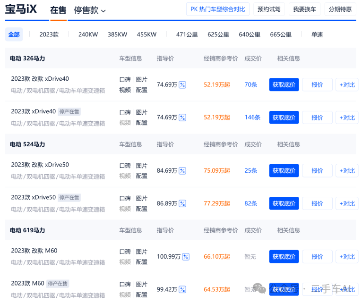Image resolution: width=362 pixels, height=303 pixels.
Task: Click 报价 for 改款 xDrive40
Action: click(317, 85)
